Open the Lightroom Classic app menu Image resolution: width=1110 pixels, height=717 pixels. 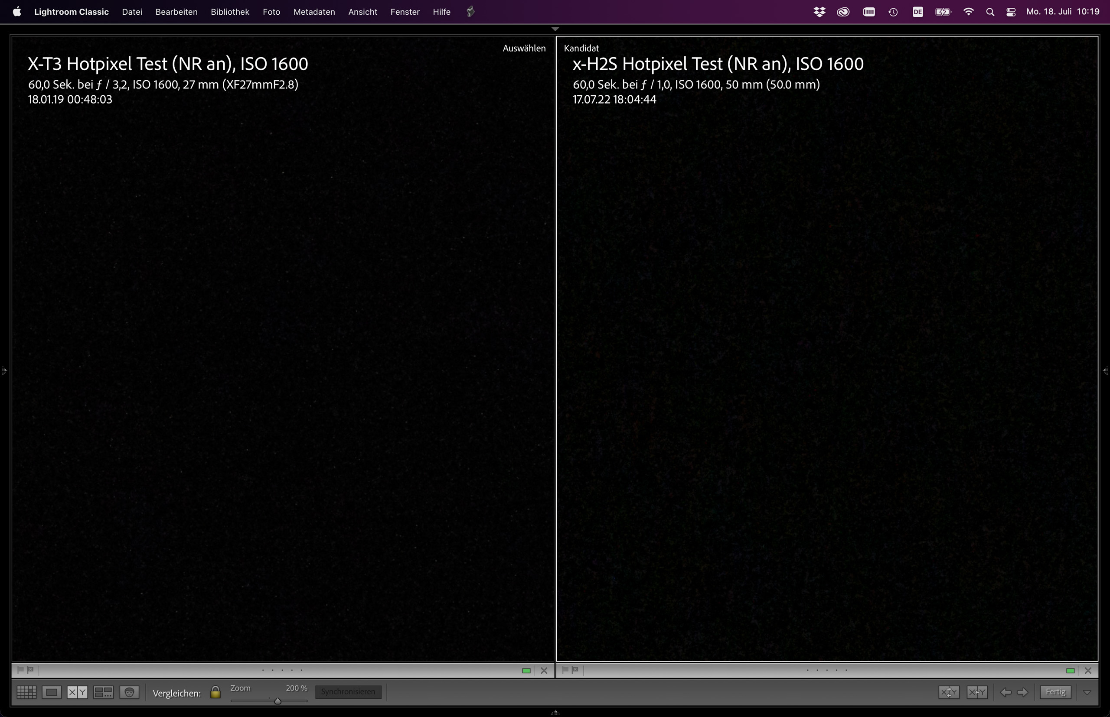tap(71, 12)
